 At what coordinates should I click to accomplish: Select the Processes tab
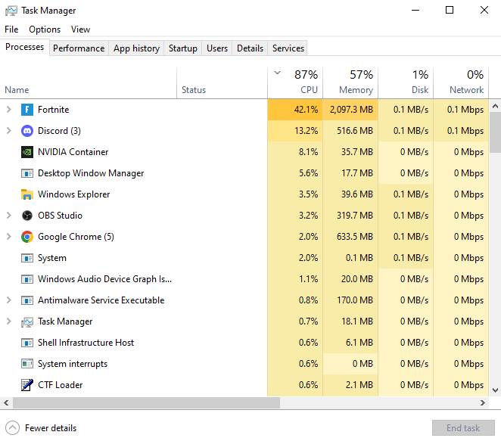coord(25,47)
